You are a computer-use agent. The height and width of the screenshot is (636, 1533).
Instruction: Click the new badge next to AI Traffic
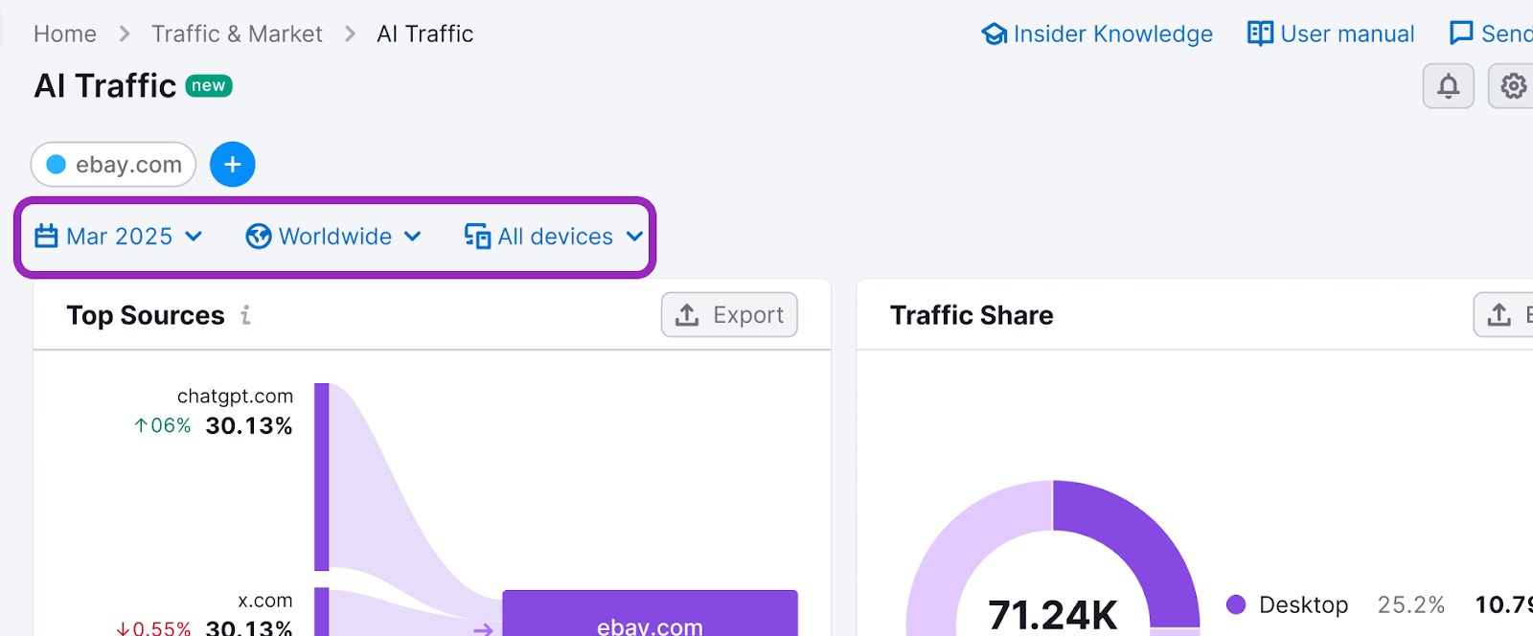click(208, 86)
